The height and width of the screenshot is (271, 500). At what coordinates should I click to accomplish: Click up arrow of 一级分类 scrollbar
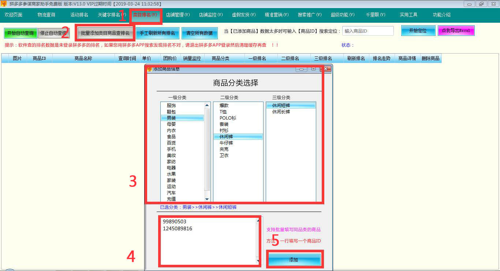207,106
